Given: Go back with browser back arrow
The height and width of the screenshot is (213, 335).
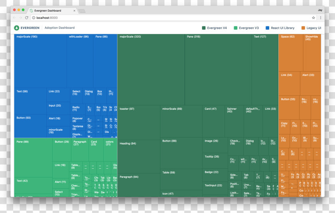Looking at the screenshot, I should 14,18.
